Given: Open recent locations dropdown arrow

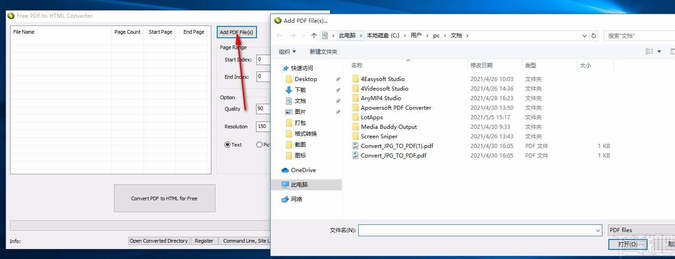Looking at the screenshot, I should coord(303,36).
